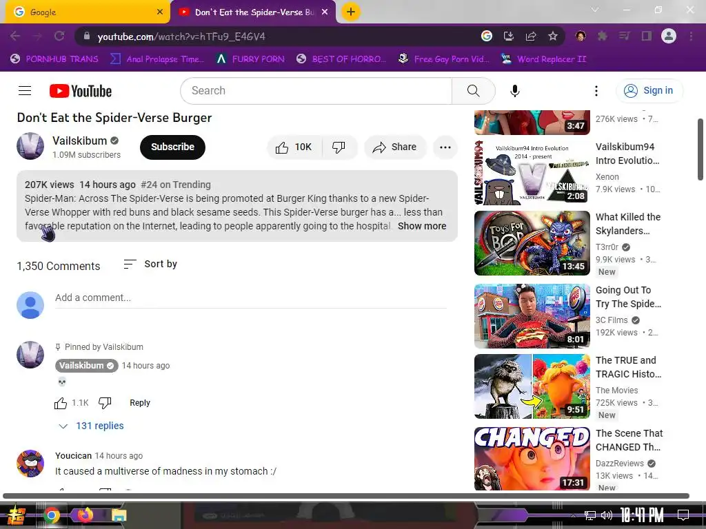Click the vertical page scrollbar
This screenshot has width=706, height=529.
(x=700, y=149)
